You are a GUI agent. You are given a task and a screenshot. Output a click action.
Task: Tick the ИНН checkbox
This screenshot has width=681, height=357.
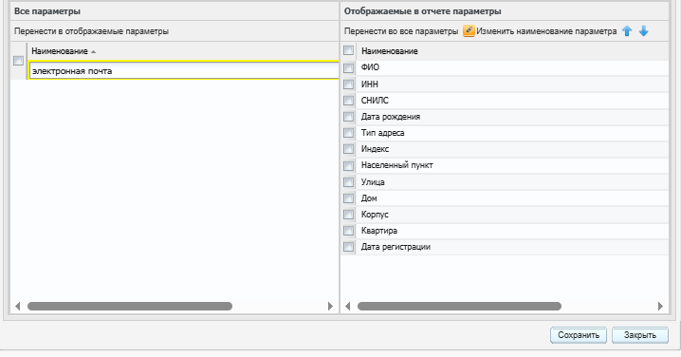(348, 85)
